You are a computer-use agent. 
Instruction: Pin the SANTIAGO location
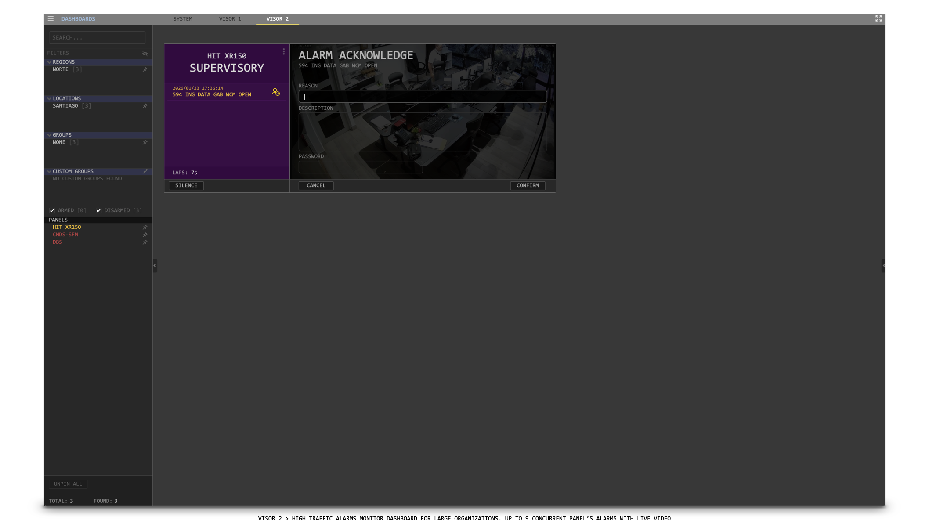pyautogui.click(x=145, y=106)
